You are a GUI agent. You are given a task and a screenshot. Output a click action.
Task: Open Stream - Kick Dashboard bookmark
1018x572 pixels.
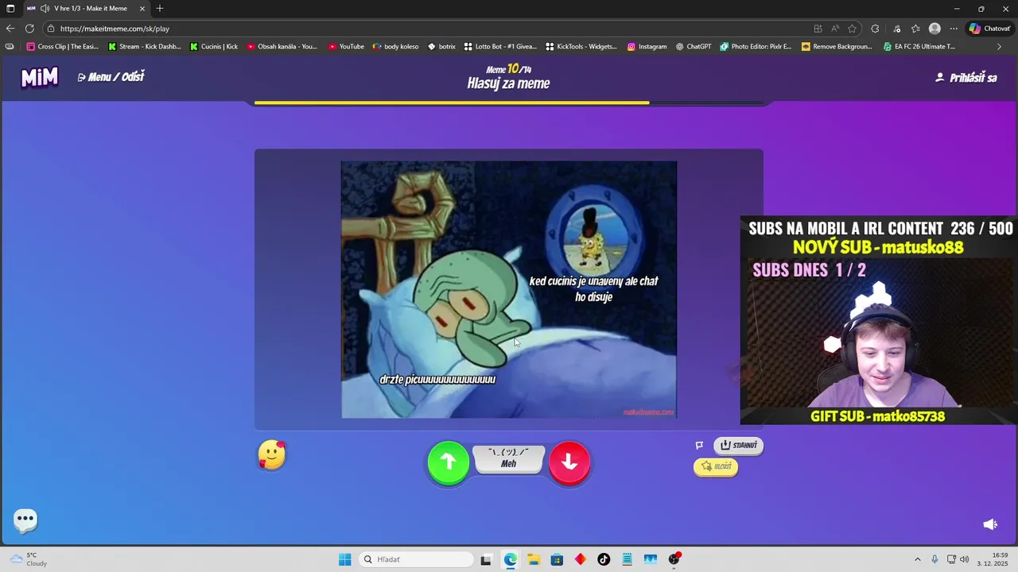click(x=145, y=47)
